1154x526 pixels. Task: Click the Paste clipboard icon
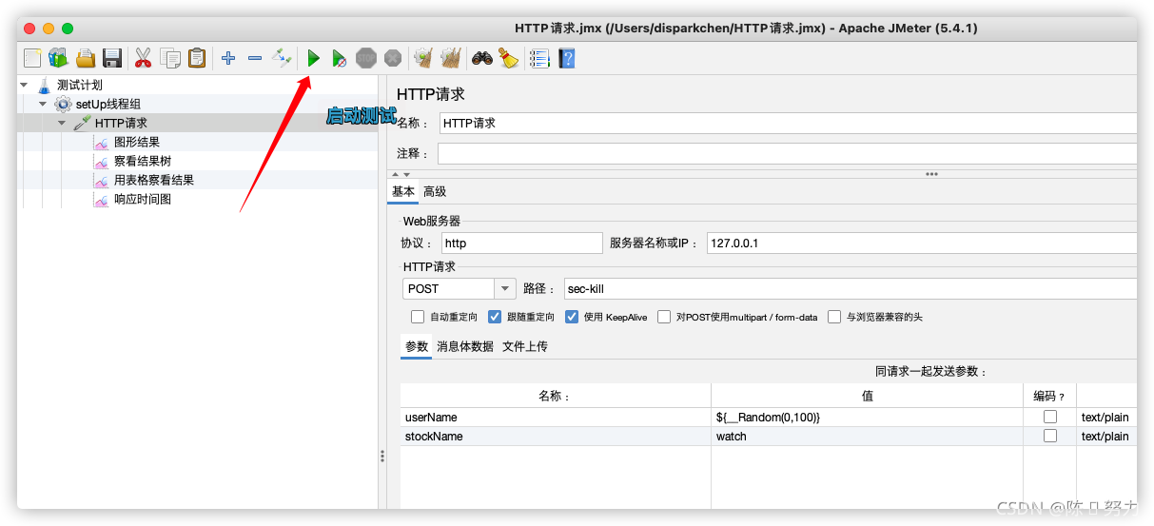tap(197, 58)
